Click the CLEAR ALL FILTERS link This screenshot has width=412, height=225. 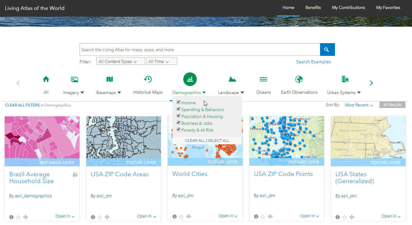point(22,105)
